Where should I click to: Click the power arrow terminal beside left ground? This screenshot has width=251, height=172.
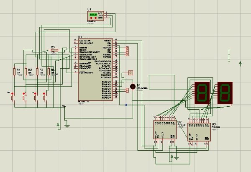(58, 124)
